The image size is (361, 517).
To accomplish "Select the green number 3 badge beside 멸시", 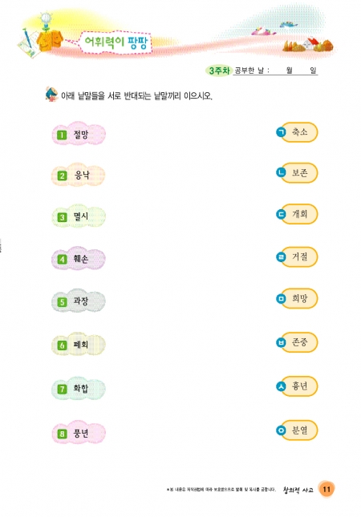I will coord(62,217).
